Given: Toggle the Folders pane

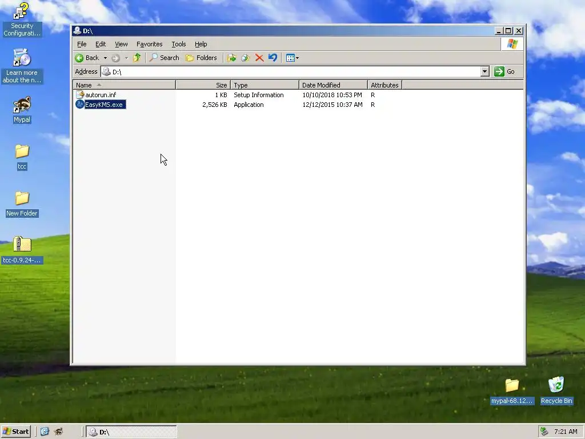Looking at the screenshot, I should 201,58.
